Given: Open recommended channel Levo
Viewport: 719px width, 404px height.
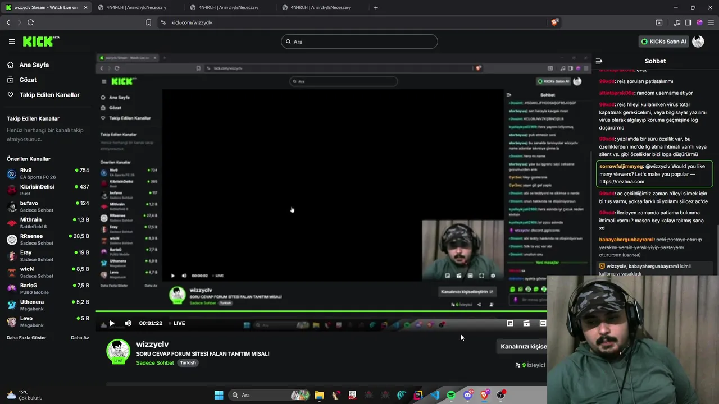Looking at the screenshot, I should tap(48, 322).
